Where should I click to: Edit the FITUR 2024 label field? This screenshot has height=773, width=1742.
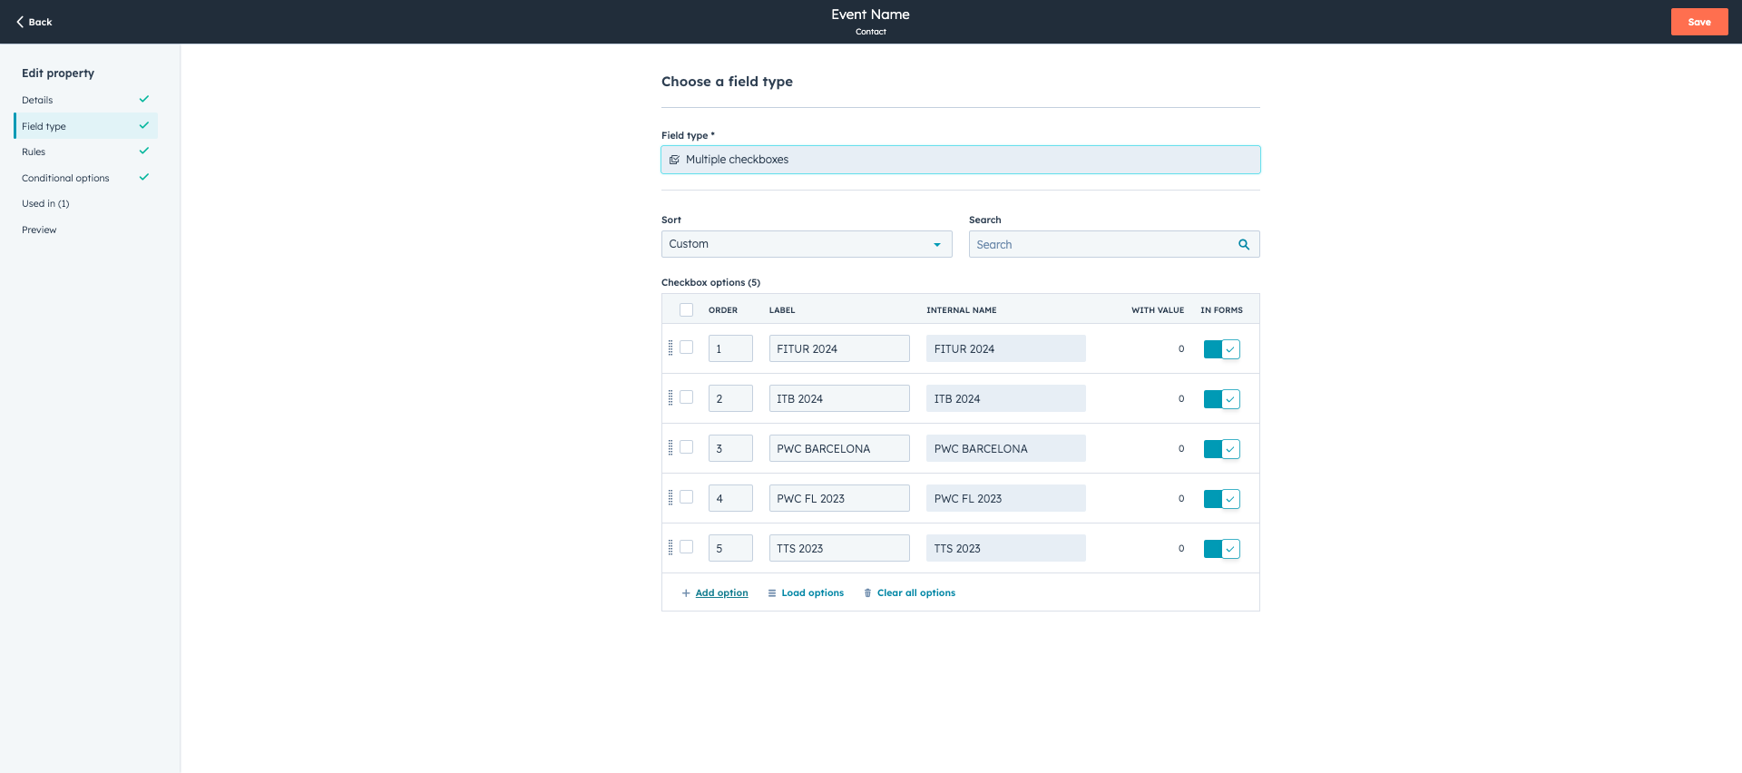[839, 348]
